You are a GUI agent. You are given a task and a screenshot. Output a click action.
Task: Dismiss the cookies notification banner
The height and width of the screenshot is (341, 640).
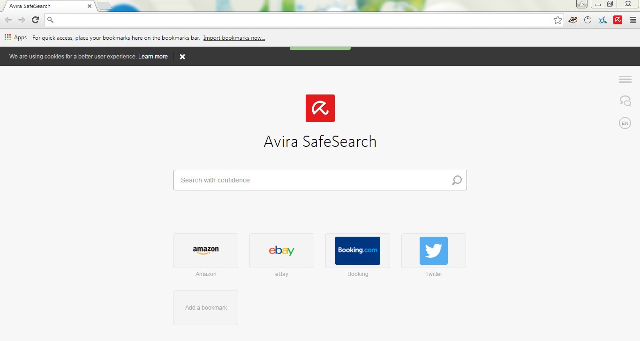[182, 57]
